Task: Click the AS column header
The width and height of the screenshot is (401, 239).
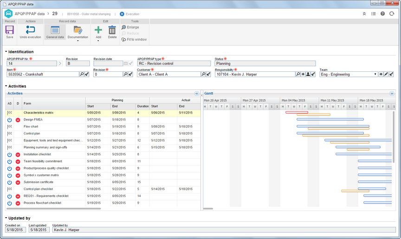Action: tap(9, 103)
